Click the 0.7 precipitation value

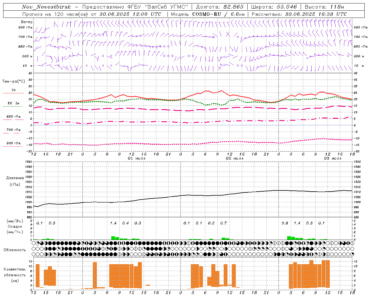(223, 223)
